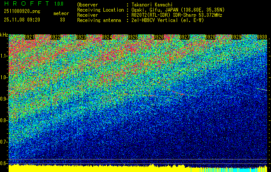
Task: Click the 2el-HB9CV Vertical antenna text
Action: (x=168, y=20)
